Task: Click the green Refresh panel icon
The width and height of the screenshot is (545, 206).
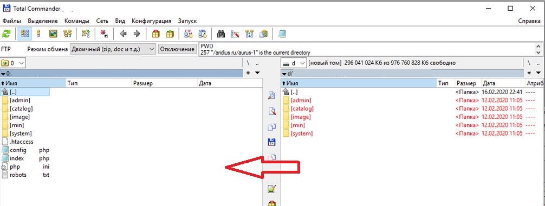Action: [7, 34]
